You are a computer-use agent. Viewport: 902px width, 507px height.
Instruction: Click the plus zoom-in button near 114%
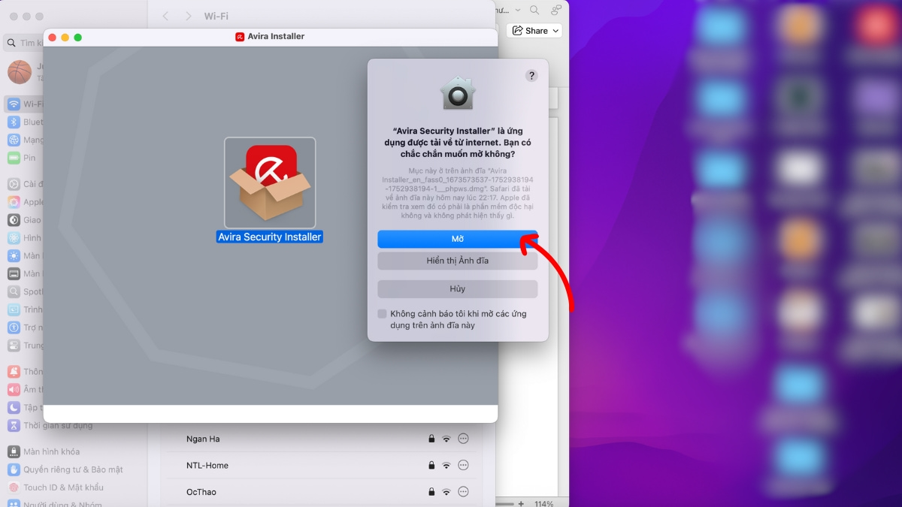[522, 504]
